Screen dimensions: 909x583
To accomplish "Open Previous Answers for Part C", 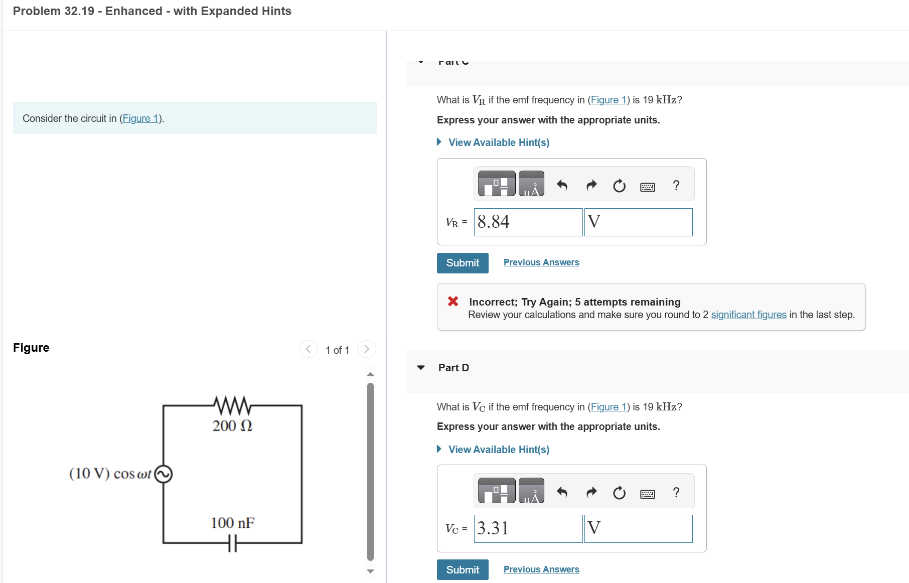I will [x=541, y=262].
